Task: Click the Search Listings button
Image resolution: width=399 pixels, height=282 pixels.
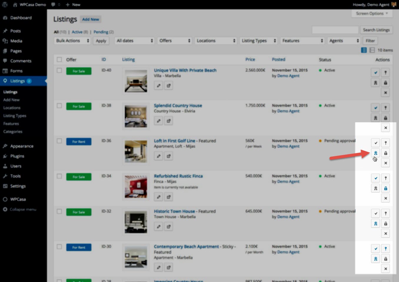Action: (376, 30)
